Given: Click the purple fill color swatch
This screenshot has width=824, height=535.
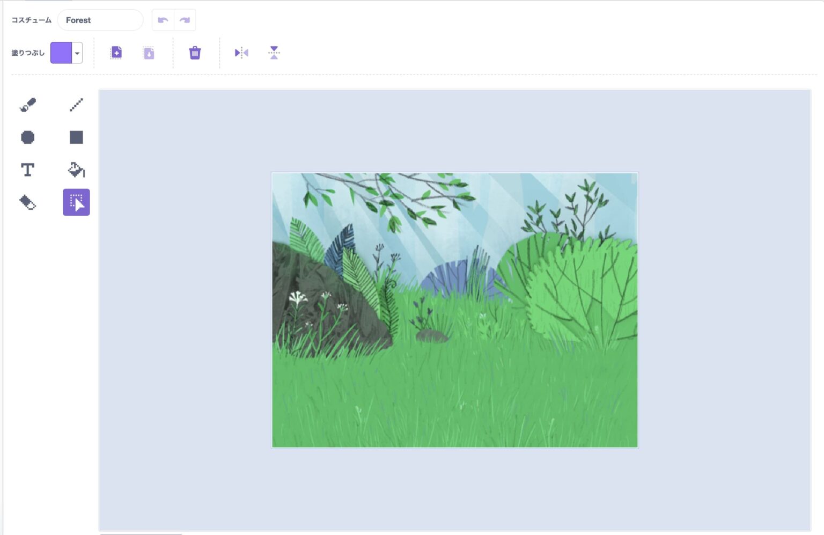Looking at the screenshot, I should 61,53.
